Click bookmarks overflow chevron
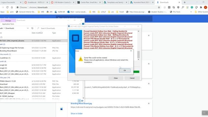 [191, 12]
